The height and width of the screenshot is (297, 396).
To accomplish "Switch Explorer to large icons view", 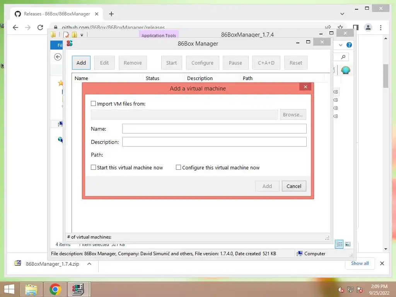I will click(348, 244).
